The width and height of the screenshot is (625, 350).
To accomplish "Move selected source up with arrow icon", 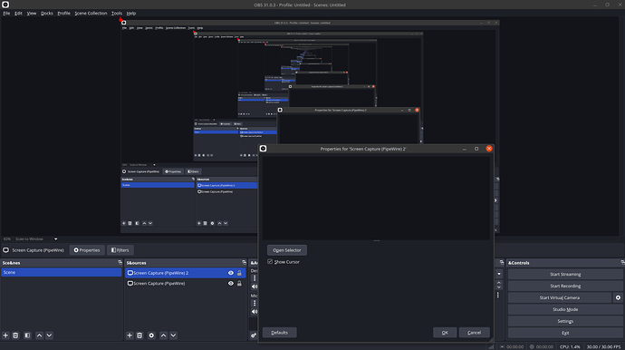I will 163,335.
